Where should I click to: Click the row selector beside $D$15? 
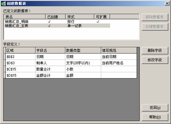(x=5, y=75)
